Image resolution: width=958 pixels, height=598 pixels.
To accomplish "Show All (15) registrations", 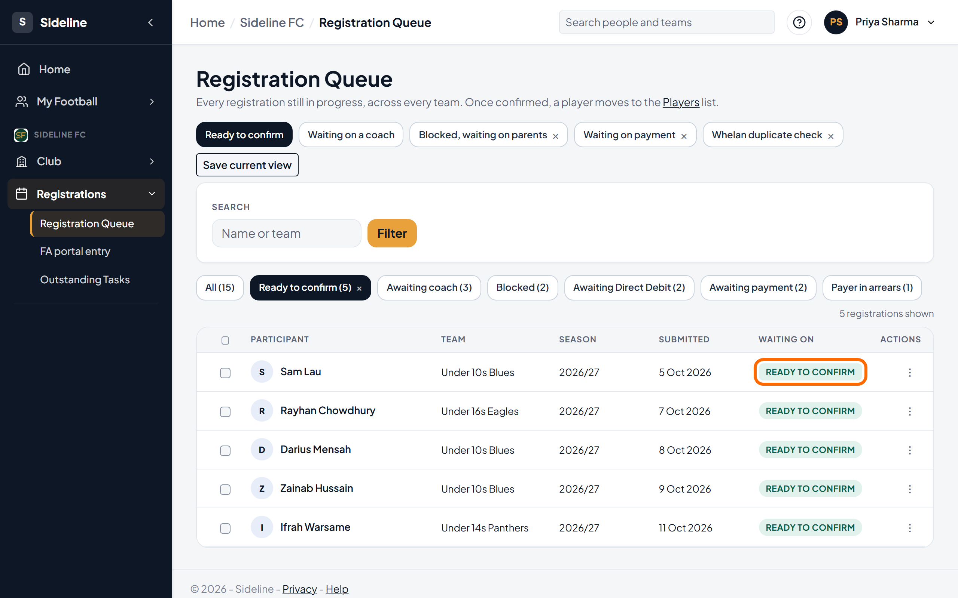I will (x=220, y=287).
